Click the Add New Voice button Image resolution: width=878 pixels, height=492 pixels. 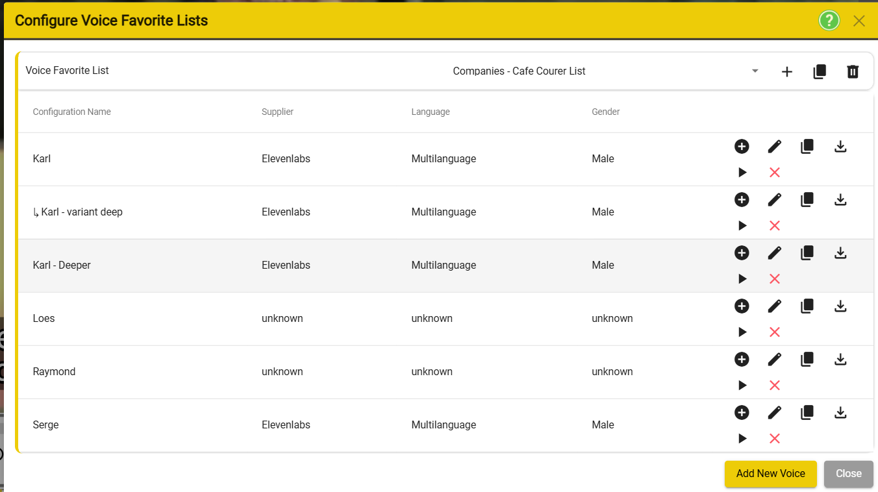[x=770, y=474]
